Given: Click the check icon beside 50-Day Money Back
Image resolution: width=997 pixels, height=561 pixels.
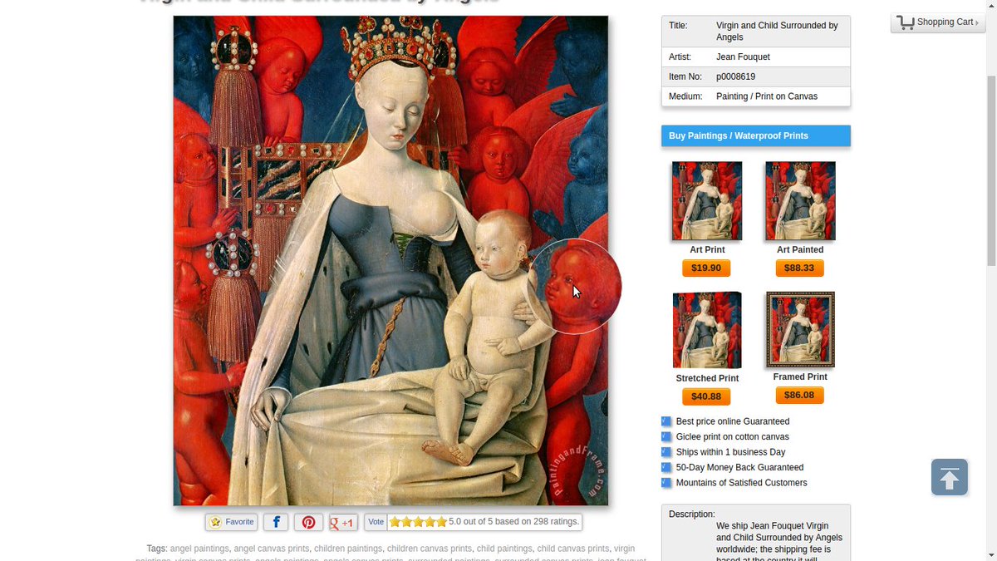Looking at the screenshot, I should pos(666,467).
